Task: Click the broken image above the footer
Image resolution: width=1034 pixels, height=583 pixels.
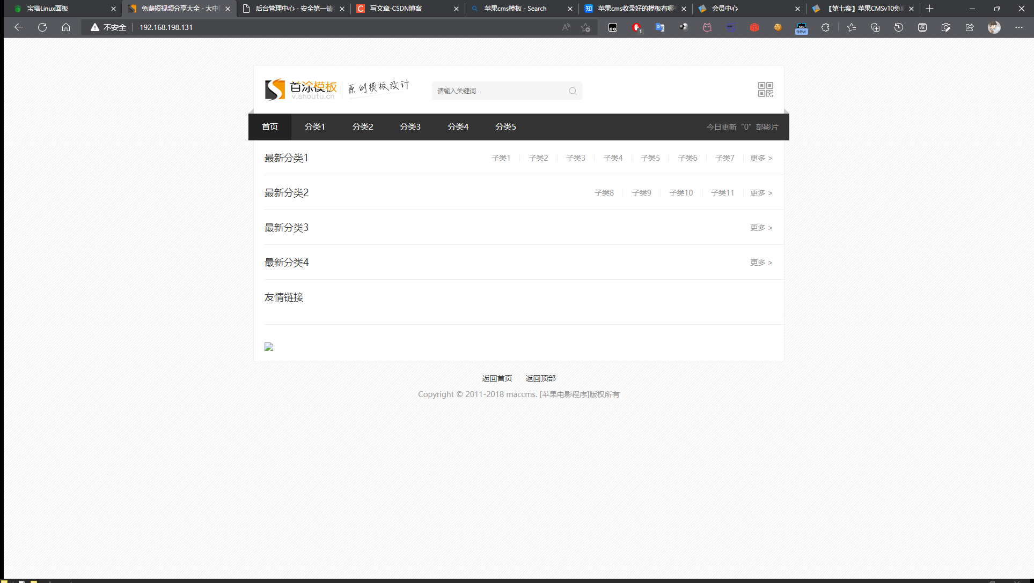Action: pos(269,347)
